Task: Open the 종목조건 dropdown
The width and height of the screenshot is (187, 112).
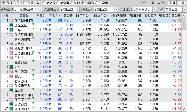Action: 41,9
